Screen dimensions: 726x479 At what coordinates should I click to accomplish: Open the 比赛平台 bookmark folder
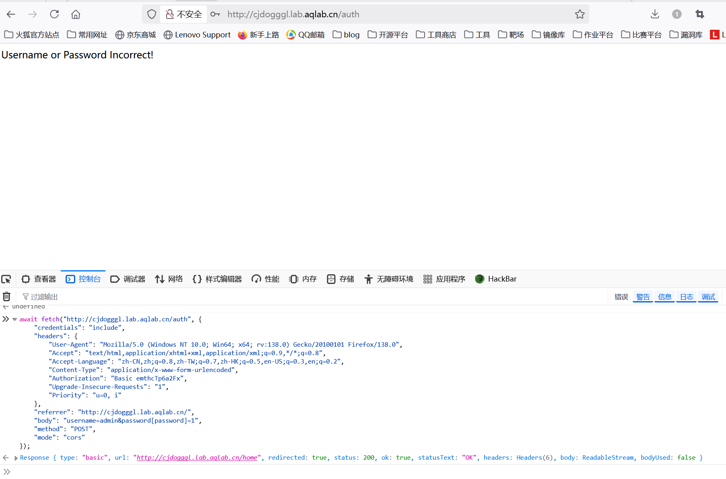(x=641, y=35)
